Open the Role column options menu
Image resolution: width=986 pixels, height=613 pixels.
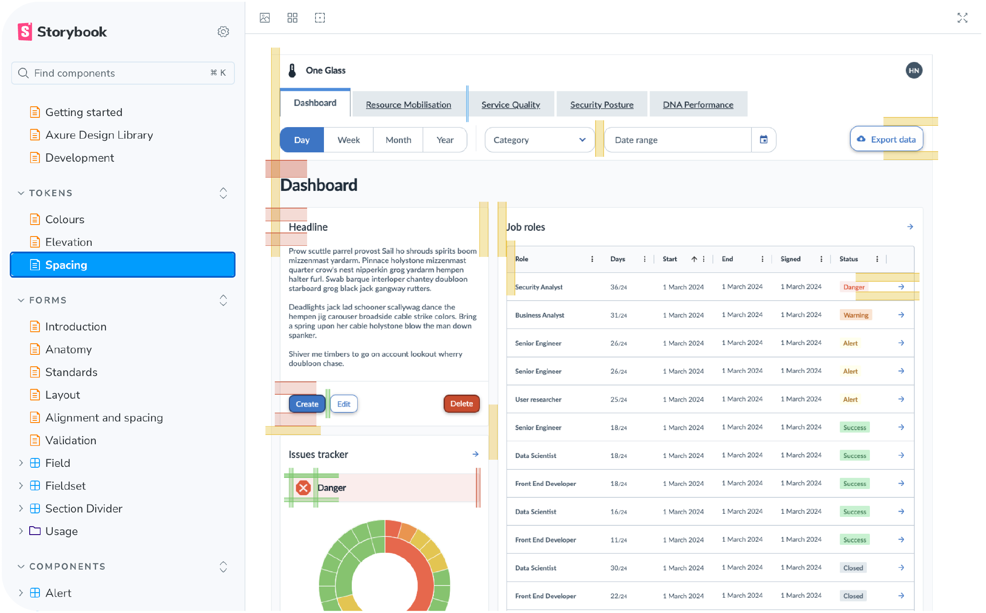(x=592, y=259)
